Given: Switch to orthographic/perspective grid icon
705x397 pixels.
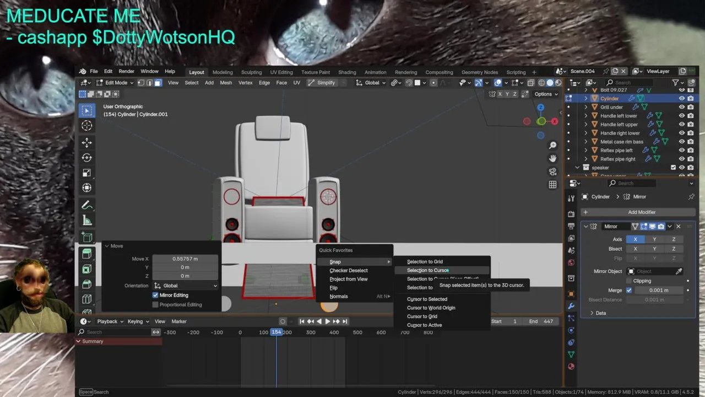Looking at the screenshot, I should coord(552,185).
